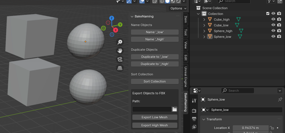Image resolution: width=285 pixels, height=133 pixels.
Task: Toggle show gizmo button in header
Action: pyautogui.click(x=129, y=1)
